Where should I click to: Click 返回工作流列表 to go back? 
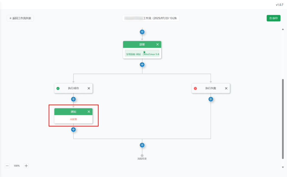[20, 18]
